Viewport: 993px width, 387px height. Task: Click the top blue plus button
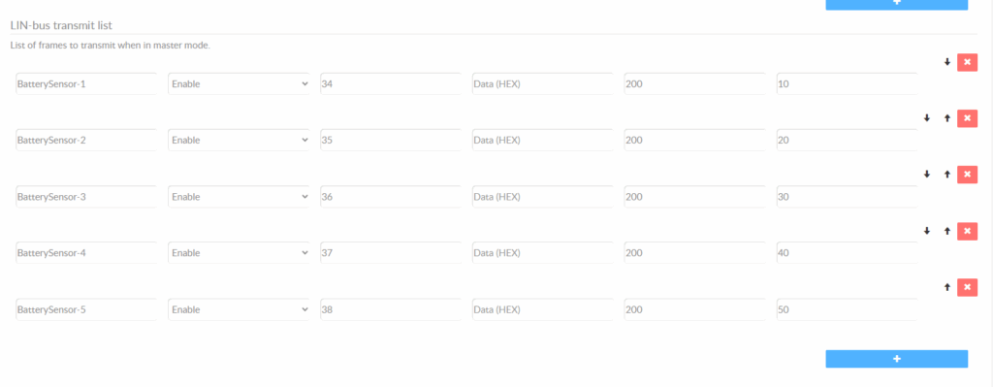coord(897,4)
